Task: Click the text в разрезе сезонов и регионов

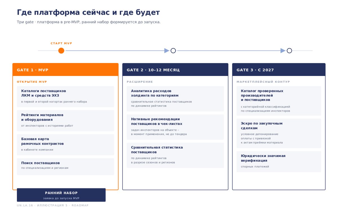Action: click(x=153, y=162)
